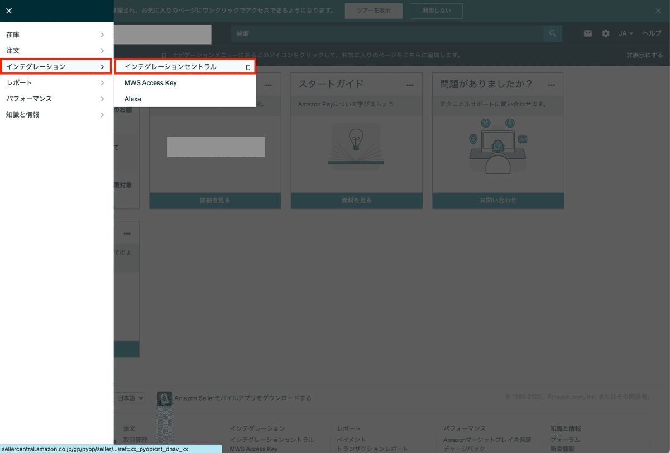Open the JA language dropdown
670x453 pixels.
(626, 33)
